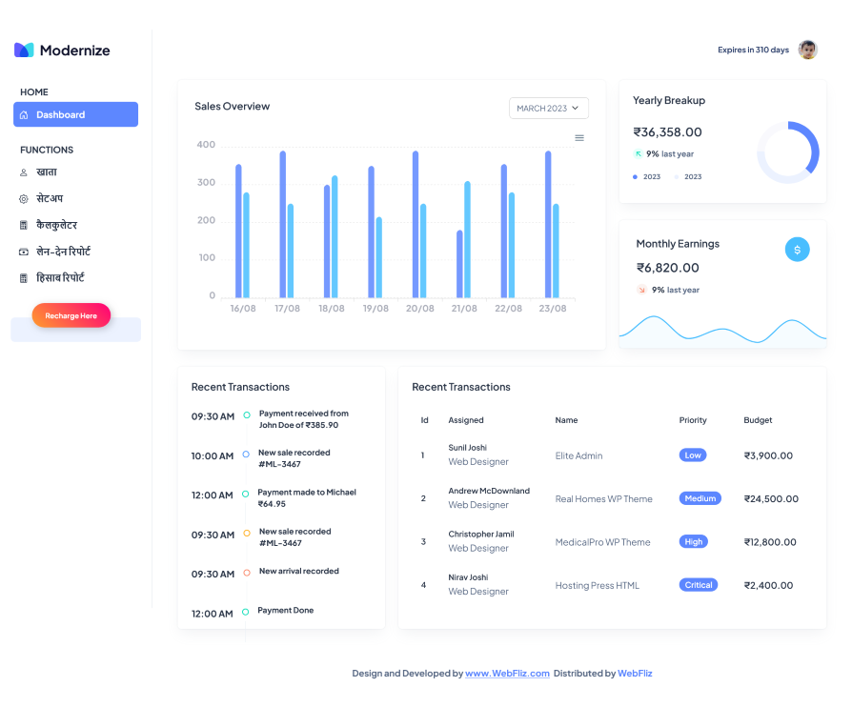This screenshot has height=707, width=852.
Task: Click the Medium priority badge
Action: tap(700, 498)
